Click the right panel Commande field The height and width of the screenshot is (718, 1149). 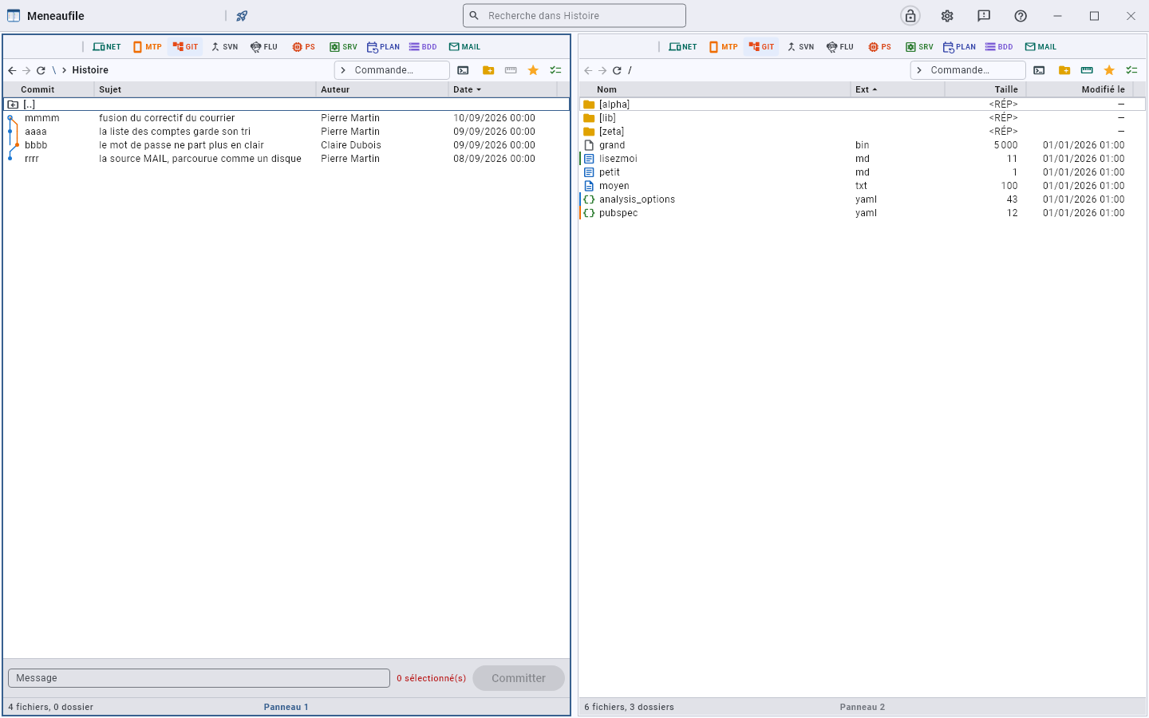tap(968, 70)
